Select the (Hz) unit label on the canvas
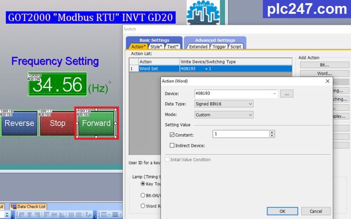The image size is (351, 219). tap(98, 89)
